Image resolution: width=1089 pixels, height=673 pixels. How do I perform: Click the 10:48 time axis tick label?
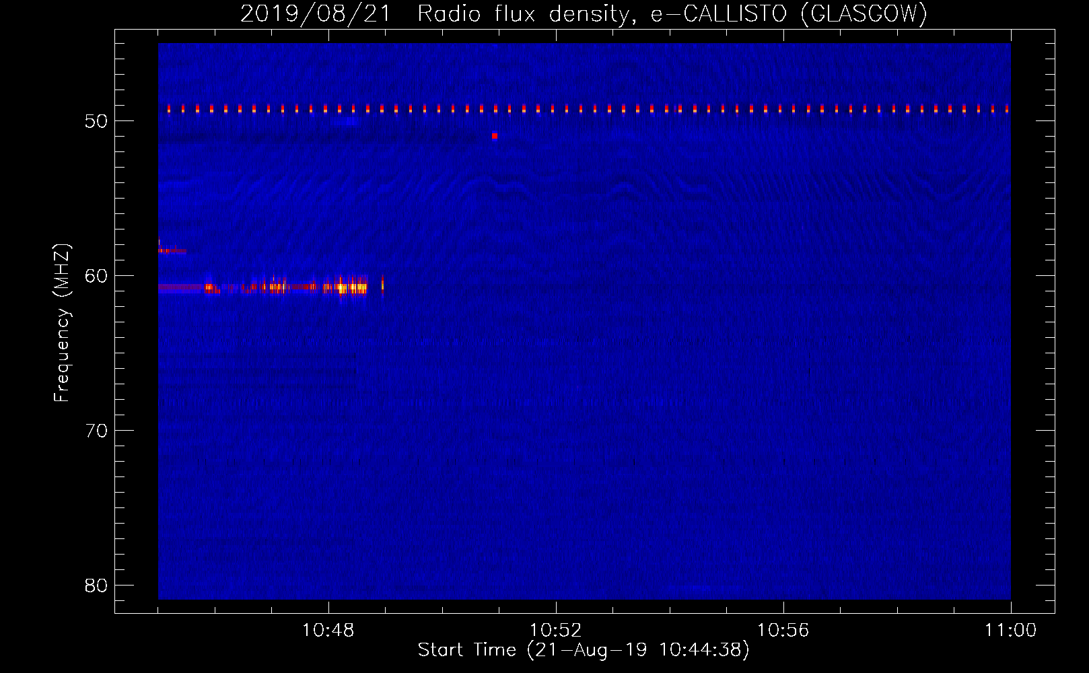(328, 631)
